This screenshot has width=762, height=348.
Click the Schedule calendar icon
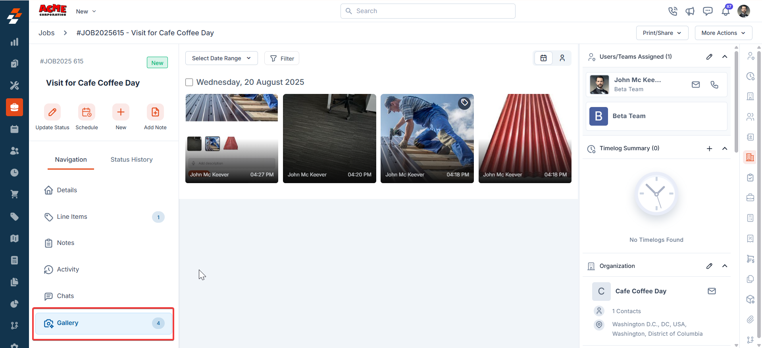(87, 112)
